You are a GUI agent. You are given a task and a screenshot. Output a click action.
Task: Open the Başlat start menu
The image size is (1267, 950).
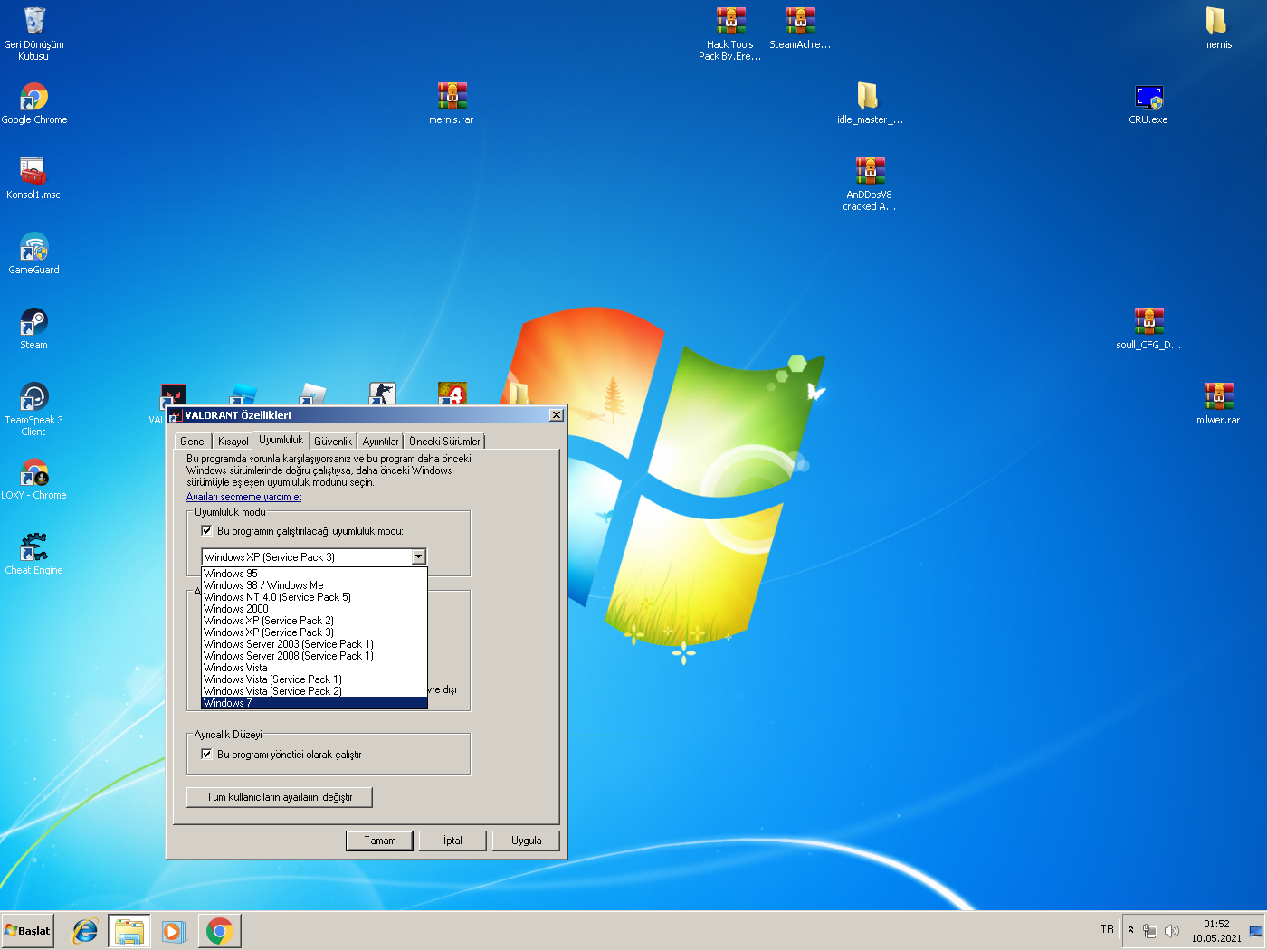coord(27,930)
